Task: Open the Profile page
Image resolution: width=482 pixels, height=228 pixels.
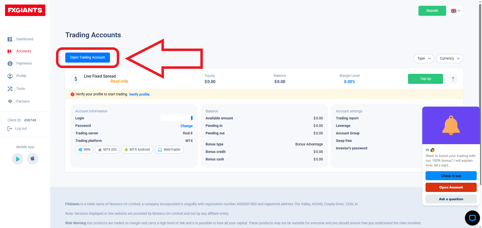Action: 21,76
